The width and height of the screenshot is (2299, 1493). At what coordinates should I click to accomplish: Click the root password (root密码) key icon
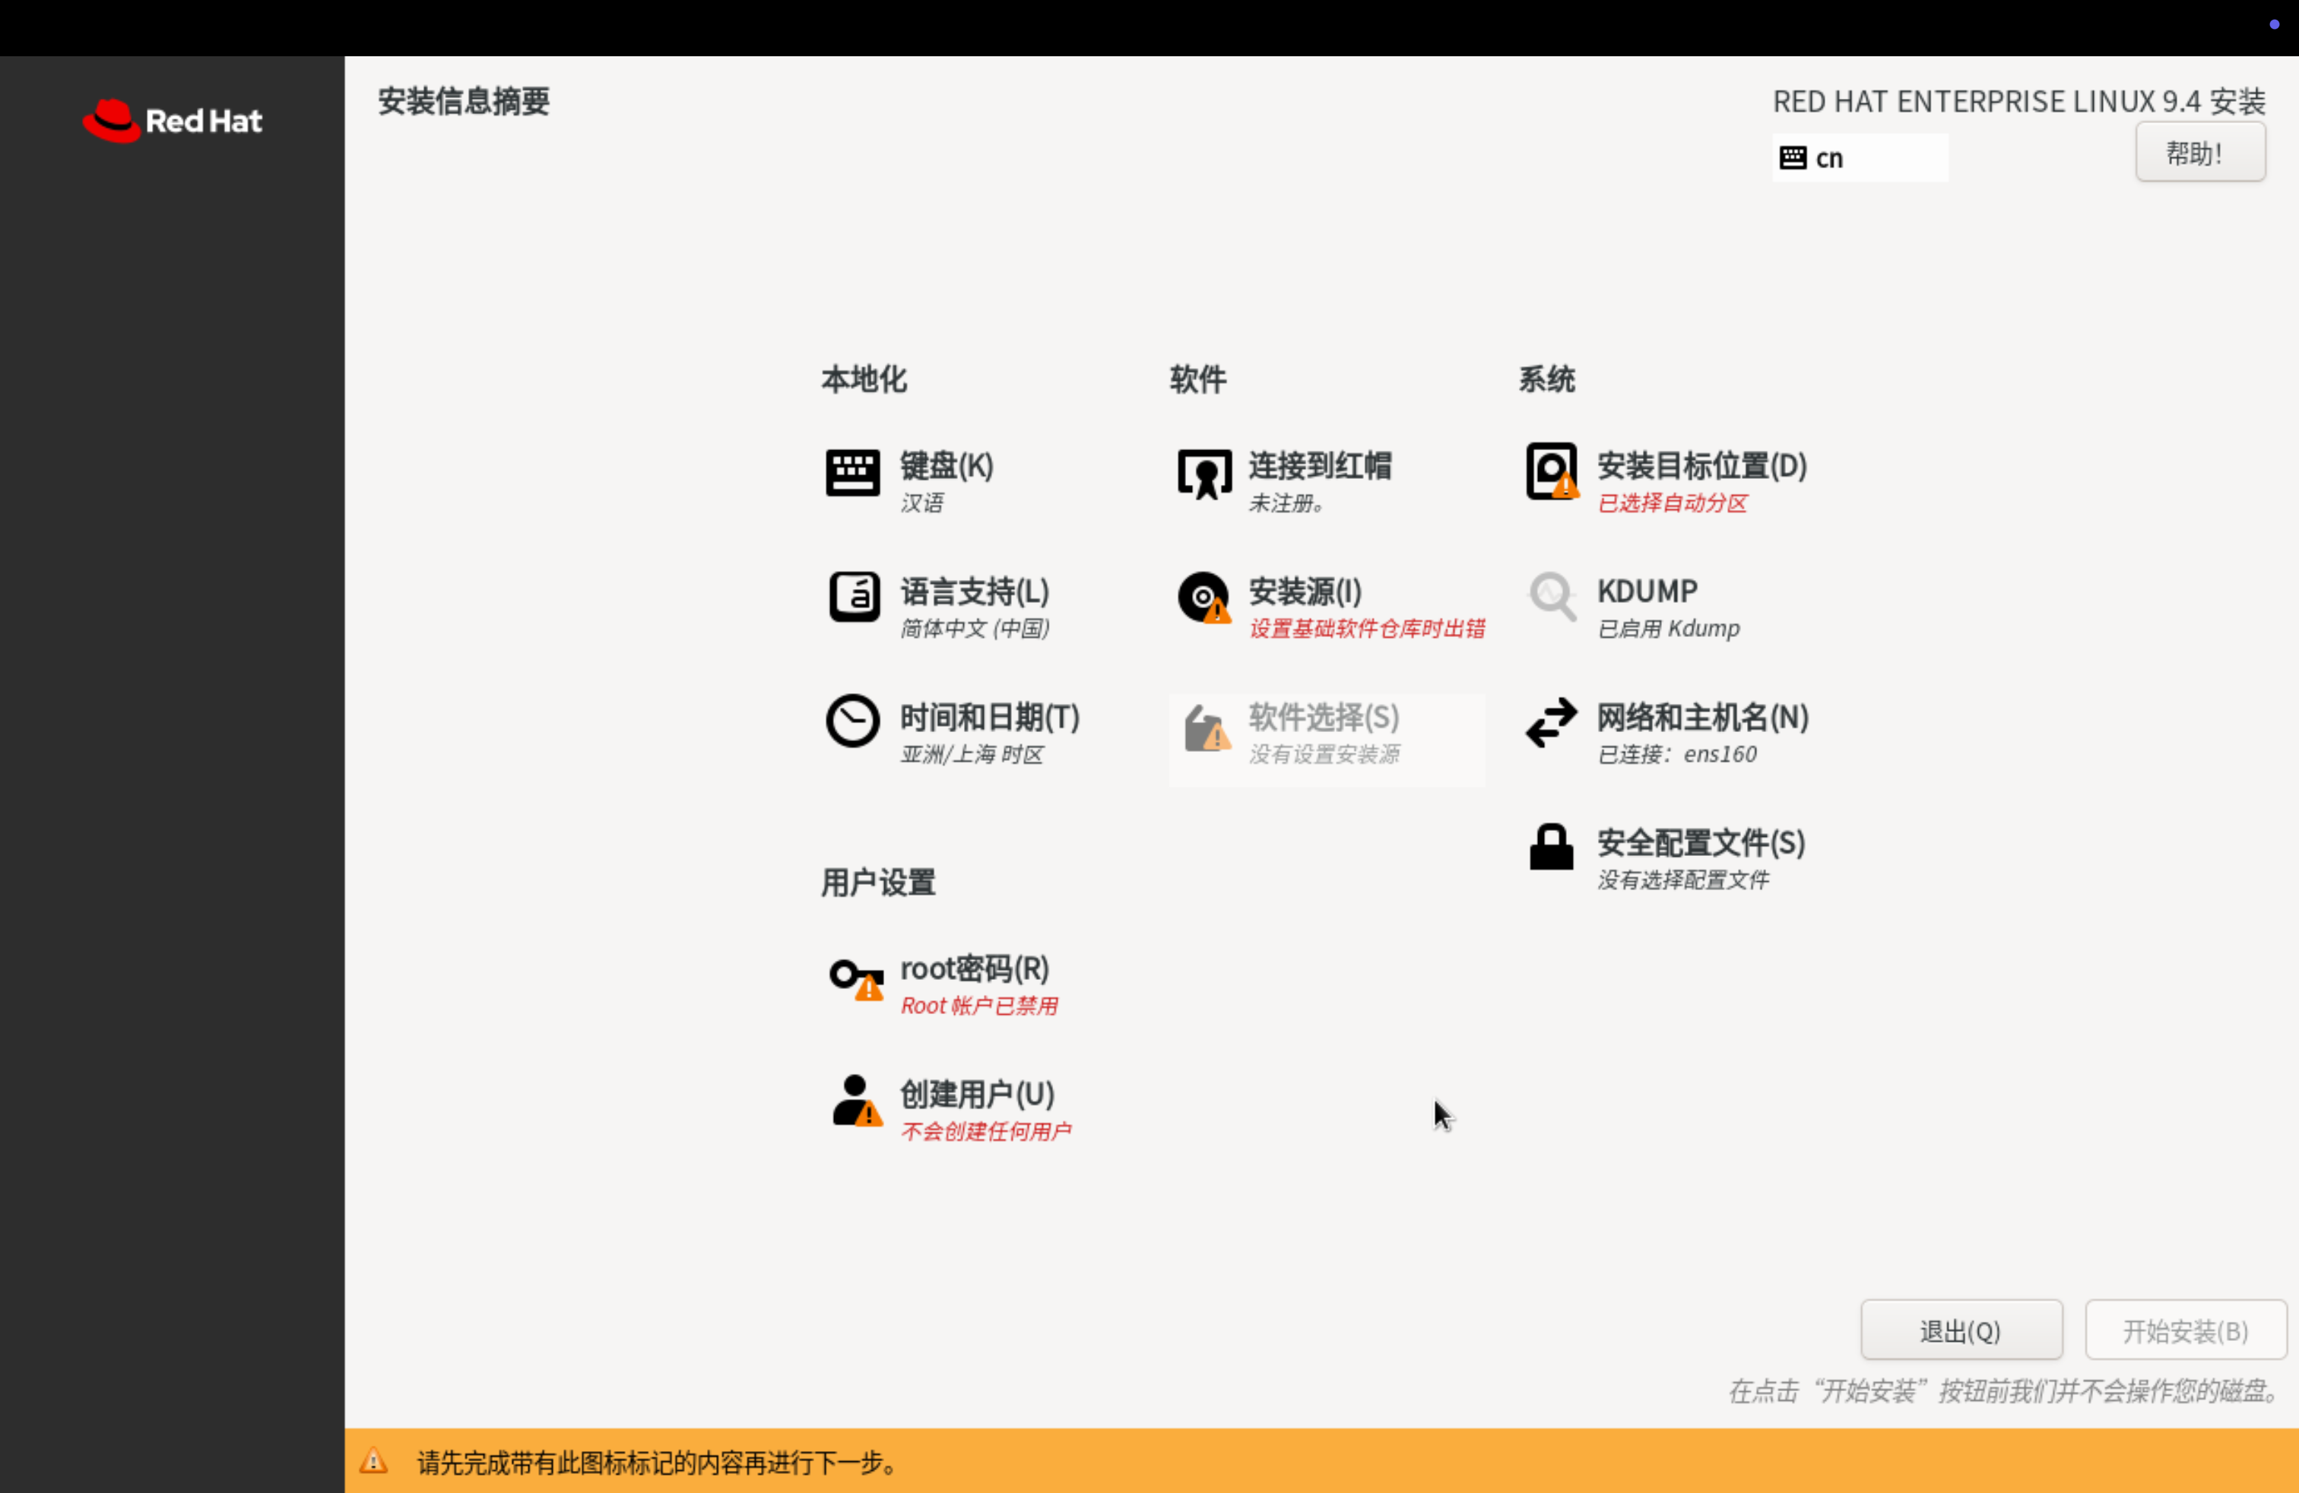tap(857, 979)
